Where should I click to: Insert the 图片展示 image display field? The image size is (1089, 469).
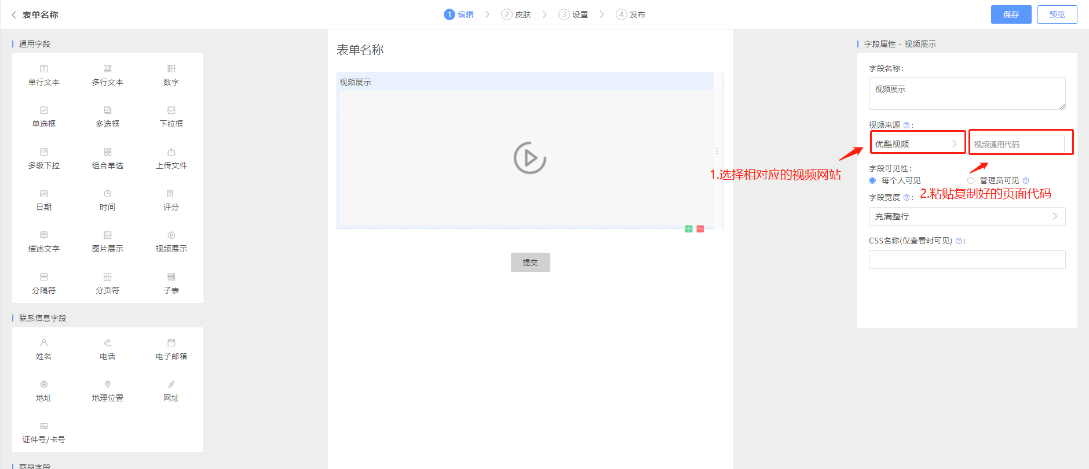coord(108,242)
